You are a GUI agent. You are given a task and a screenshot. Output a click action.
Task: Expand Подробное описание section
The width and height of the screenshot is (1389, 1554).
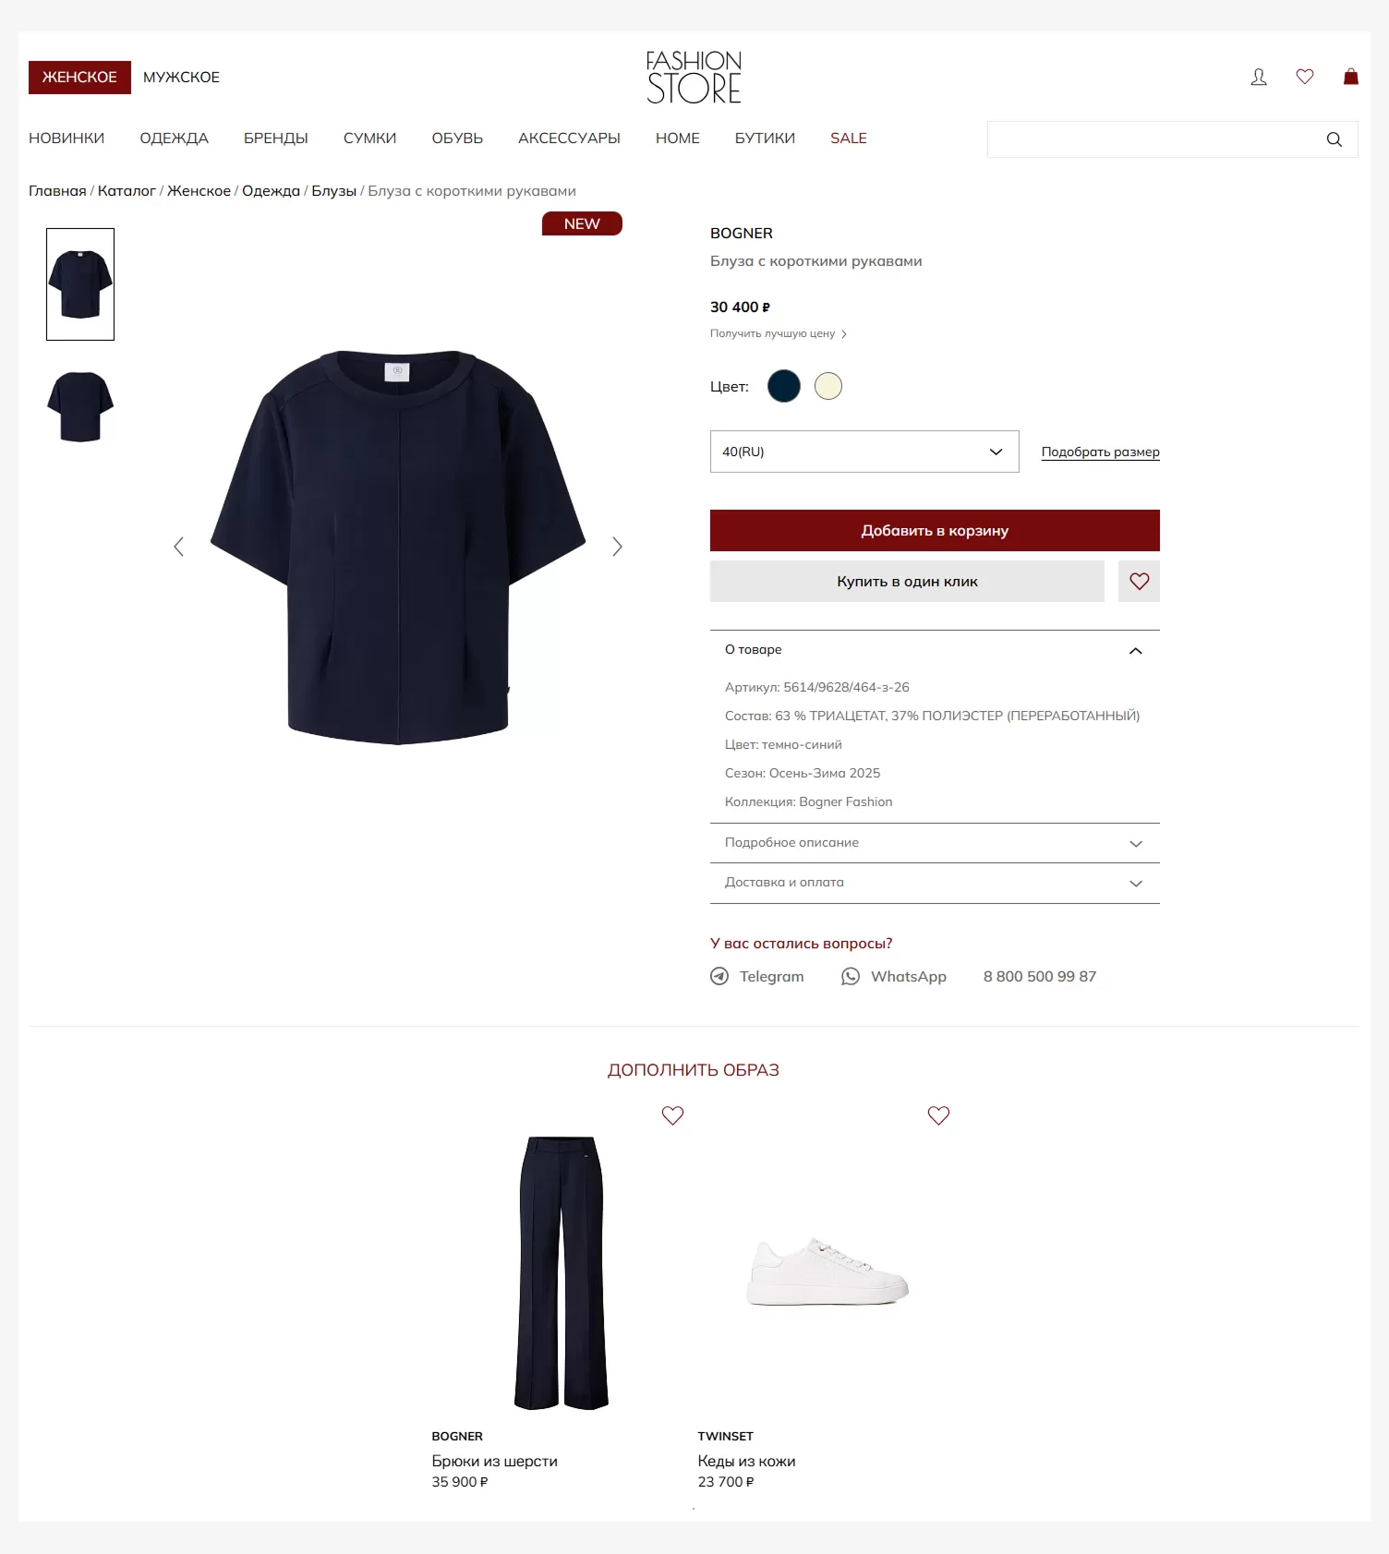tap(935, 843)
